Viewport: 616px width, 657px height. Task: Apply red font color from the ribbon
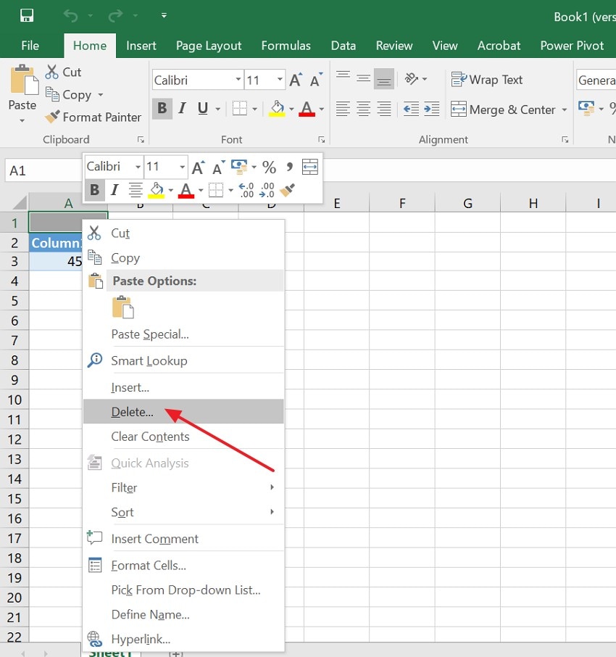pos(307,108)
